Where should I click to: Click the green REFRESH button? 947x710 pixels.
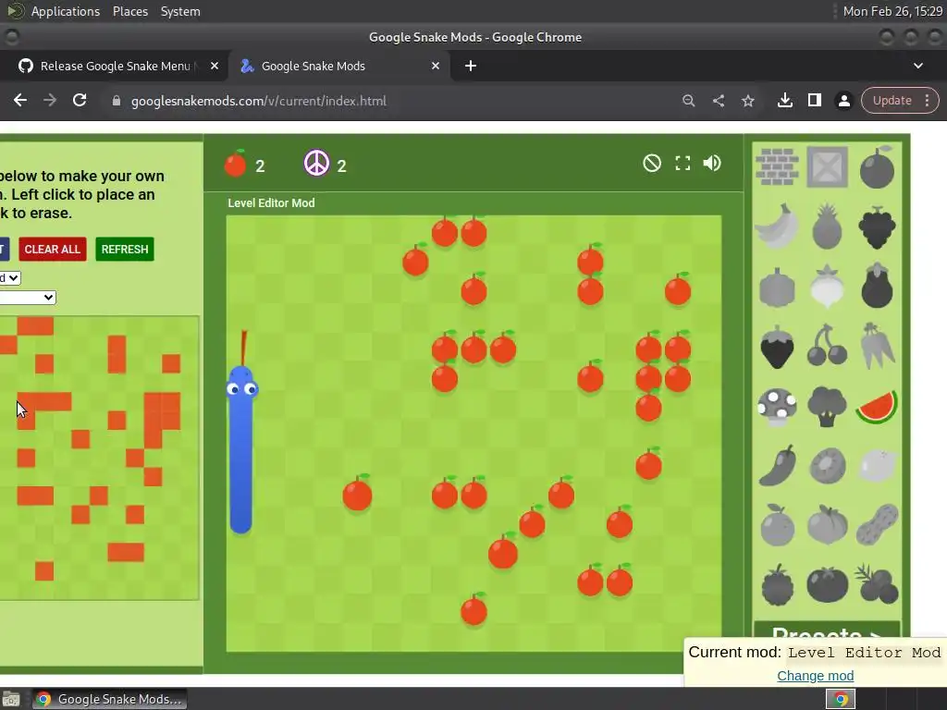(x=125, y=250)
